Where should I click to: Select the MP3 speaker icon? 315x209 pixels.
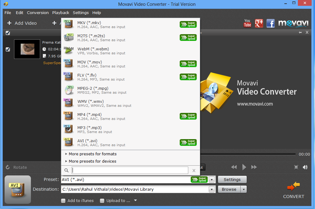[68, 129]
